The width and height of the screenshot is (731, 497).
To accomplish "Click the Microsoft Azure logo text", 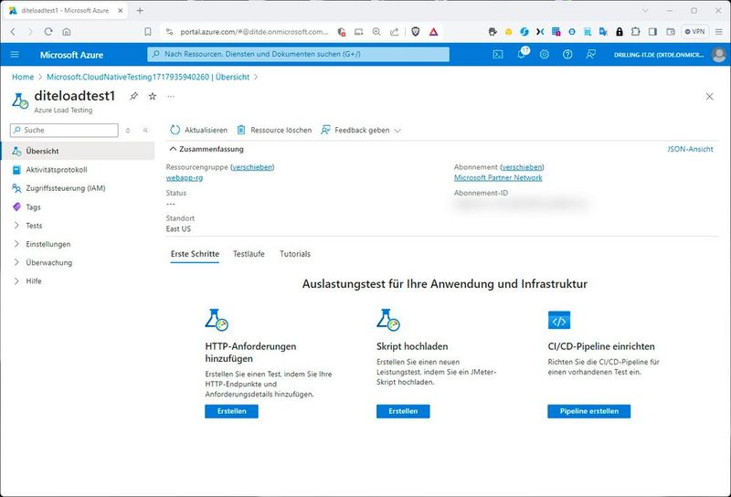I will [71, 55].
